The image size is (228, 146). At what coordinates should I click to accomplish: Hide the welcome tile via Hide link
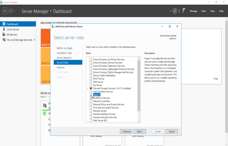tap(216, 79)
